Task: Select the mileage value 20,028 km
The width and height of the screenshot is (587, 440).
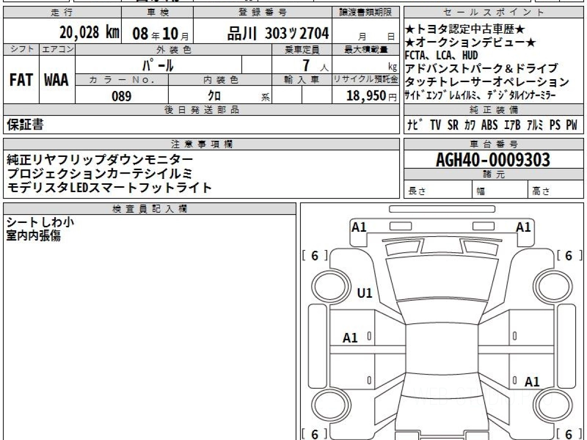Action: [90, 33]
